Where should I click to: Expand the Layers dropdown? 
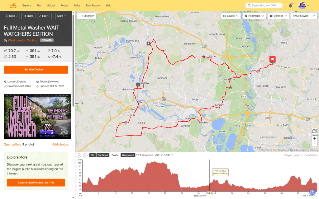(231, 16)
